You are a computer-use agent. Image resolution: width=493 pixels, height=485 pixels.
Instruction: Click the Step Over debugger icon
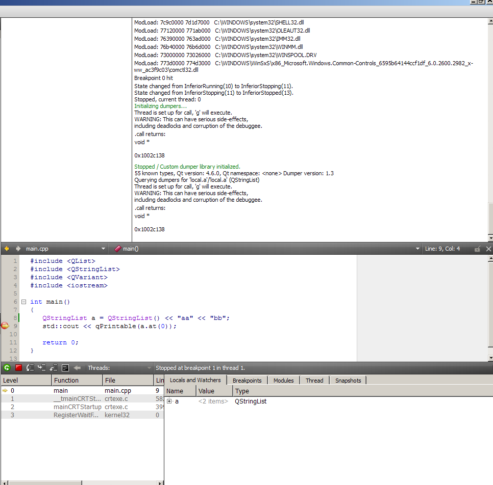tap(30, 368)
